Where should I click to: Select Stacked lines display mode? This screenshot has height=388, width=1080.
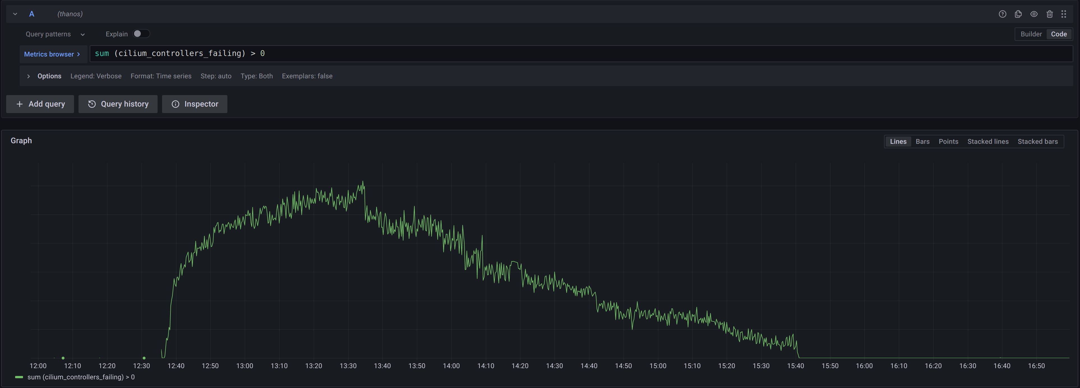(988, 141)
